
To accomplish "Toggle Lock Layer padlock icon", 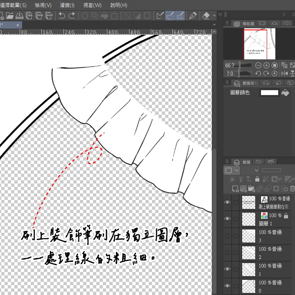I will (257, 179).
